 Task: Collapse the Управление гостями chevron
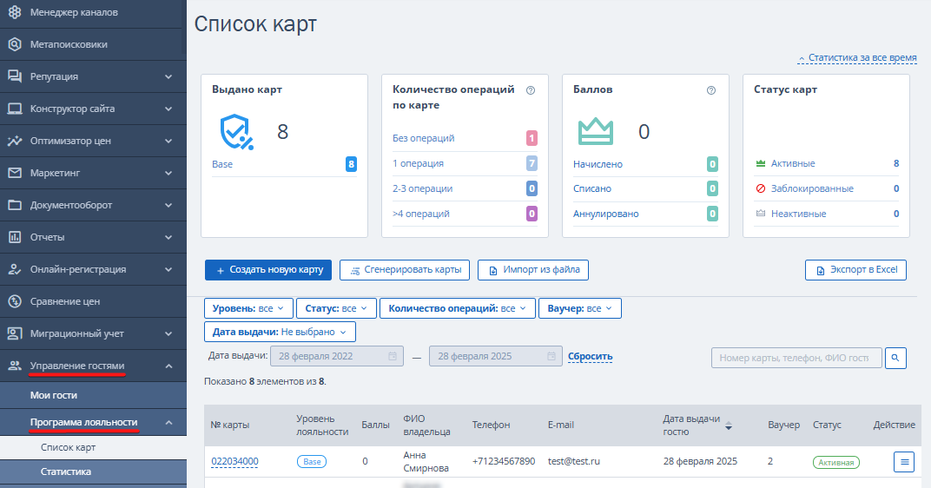pyautogui.click(x=168, y=366)
